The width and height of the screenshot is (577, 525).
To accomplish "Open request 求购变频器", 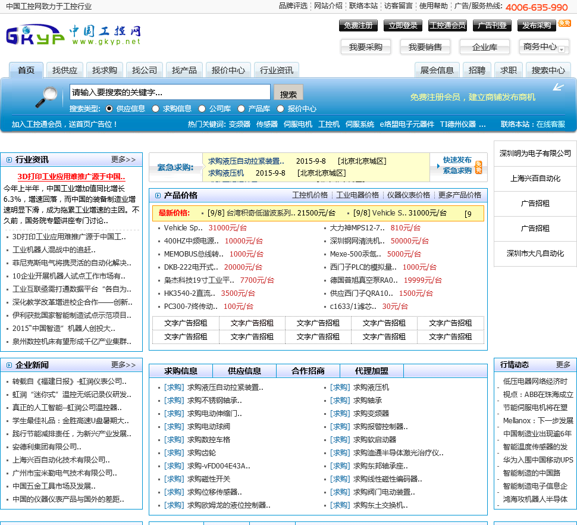I will [371, 414].
